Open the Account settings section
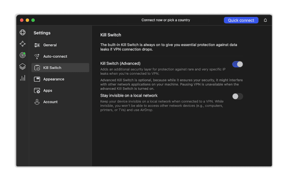This screenshot has height=181, width=288. pyautogui.click(x=60, y=102)
